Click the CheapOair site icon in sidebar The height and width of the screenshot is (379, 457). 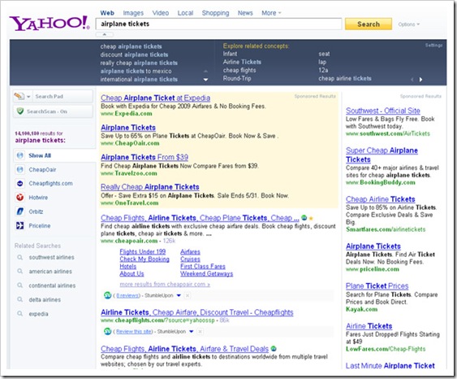click(x=19, y=169)
